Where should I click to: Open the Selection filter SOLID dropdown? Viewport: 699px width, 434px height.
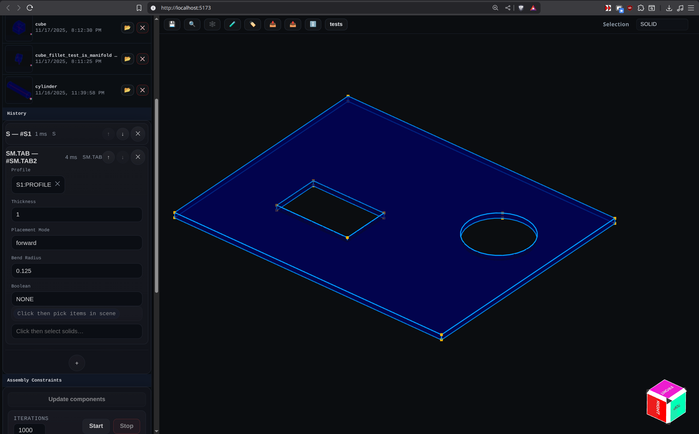[662, 24]
